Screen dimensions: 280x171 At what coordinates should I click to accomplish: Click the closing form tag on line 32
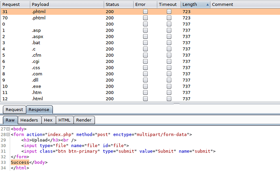pyautogui.click(x=20, y=157)
